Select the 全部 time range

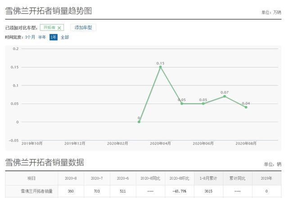65,37
